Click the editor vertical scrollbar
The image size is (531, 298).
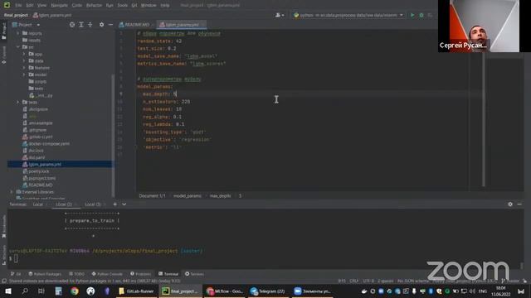click(483, 118)
